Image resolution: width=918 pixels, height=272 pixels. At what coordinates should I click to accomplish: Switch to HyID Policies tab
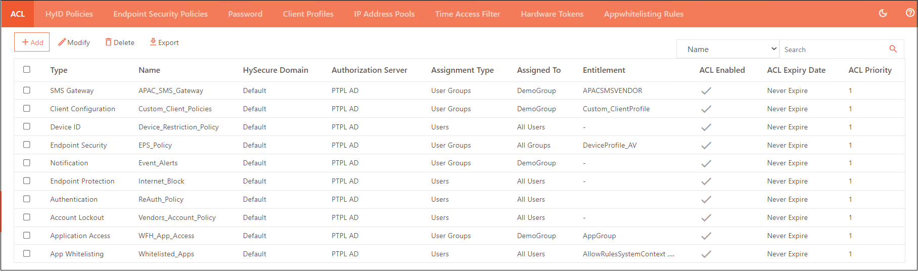point(69,14)
